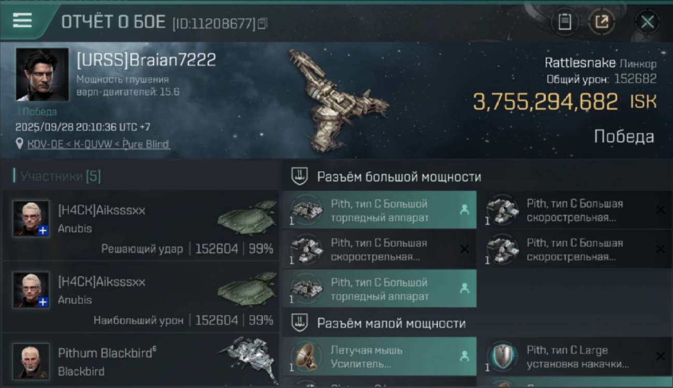The width and height of the screenshot is (673, 388).
Task: Select bottom Pith torpedo launcher module
Action: point(379,289)
